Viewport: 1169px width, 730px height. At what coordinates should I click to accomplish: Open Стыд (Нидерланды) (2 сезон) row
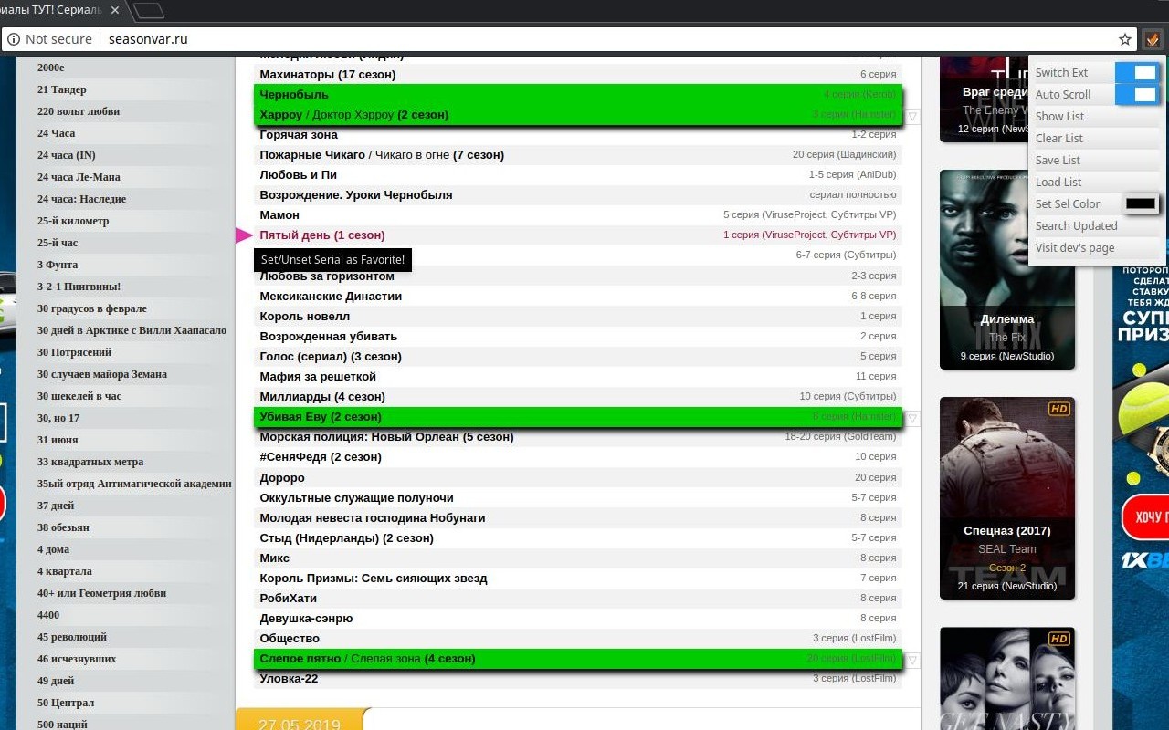(x=577, y=537)
